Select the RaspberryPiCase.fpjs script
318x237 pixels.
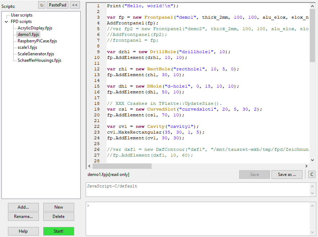coord(37,41)
